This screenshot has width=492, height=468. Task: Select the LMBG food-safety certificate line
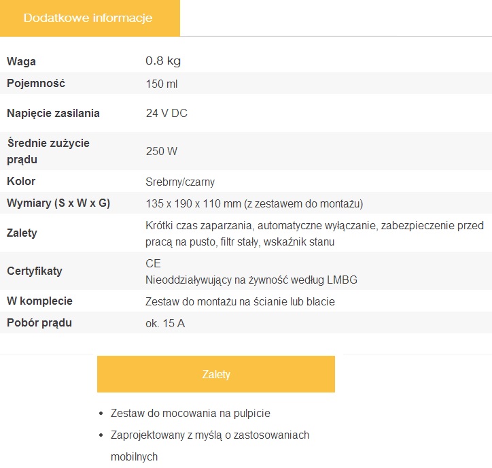point(251,280)
